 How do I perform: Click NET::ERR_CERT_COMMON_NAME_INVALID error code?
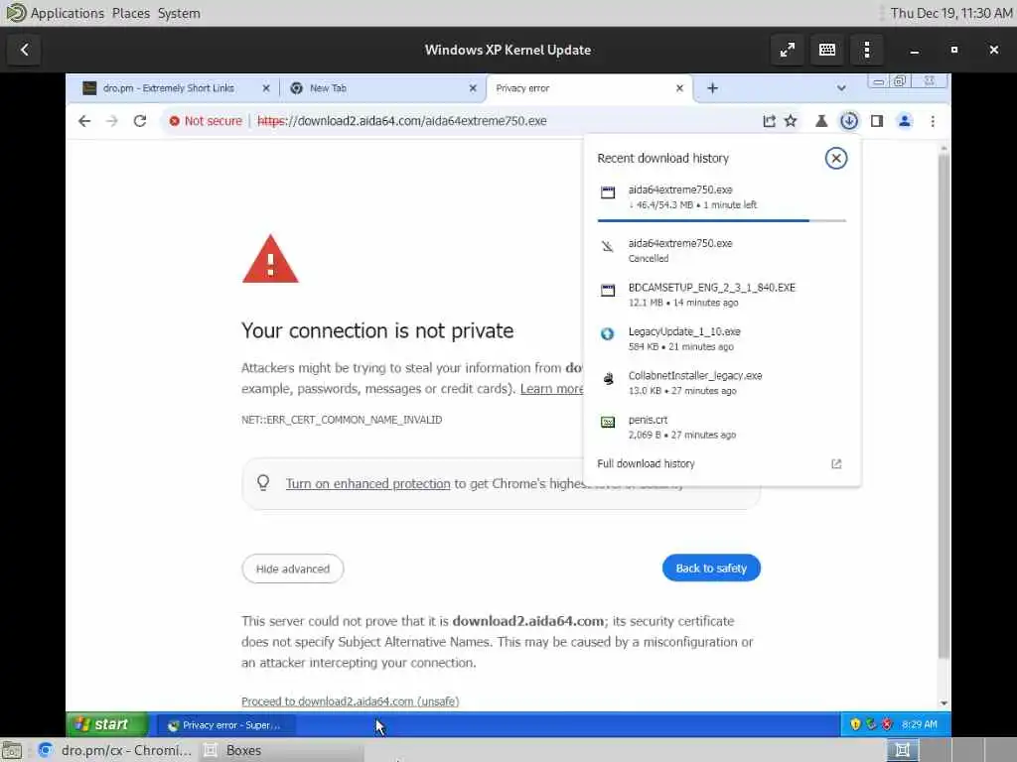click(x=342, y=420)
